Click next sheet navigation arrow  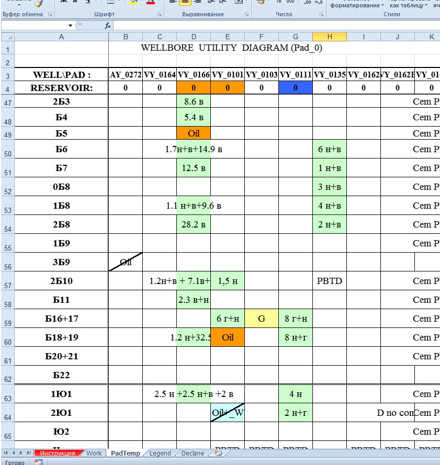(x=21, y=453)
